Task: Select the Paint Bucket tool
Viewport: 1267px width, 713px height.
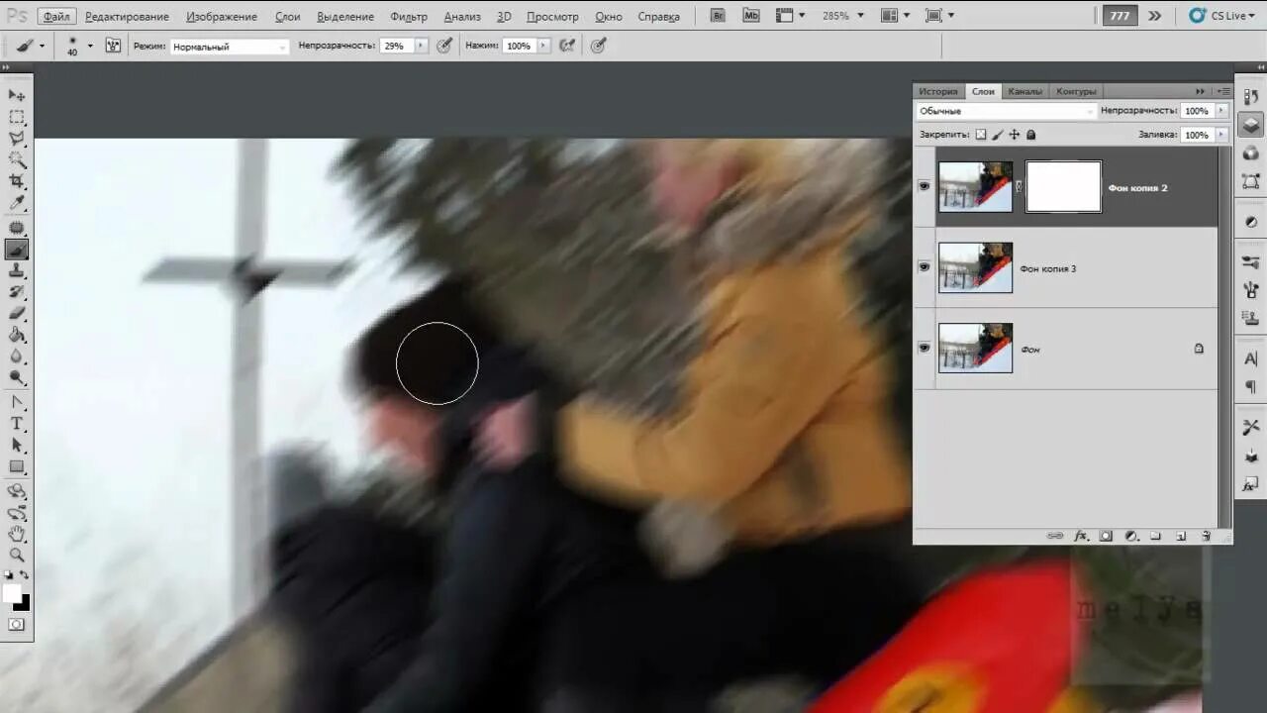Action: (x=17, y=336)
